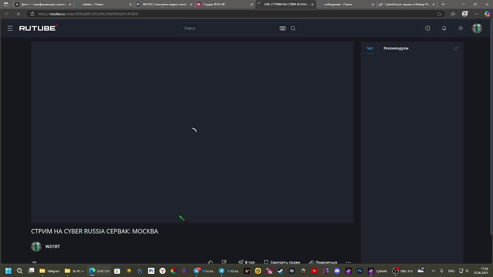Open the CyberRussia taskbar app
The height and width of the screenshot is (277, 493).
click(378, 271)
